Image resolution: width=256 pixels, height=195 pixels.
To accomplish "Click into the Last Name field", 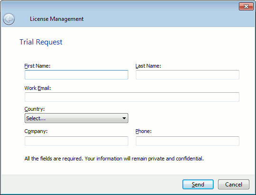I will (x=188, y=75).
